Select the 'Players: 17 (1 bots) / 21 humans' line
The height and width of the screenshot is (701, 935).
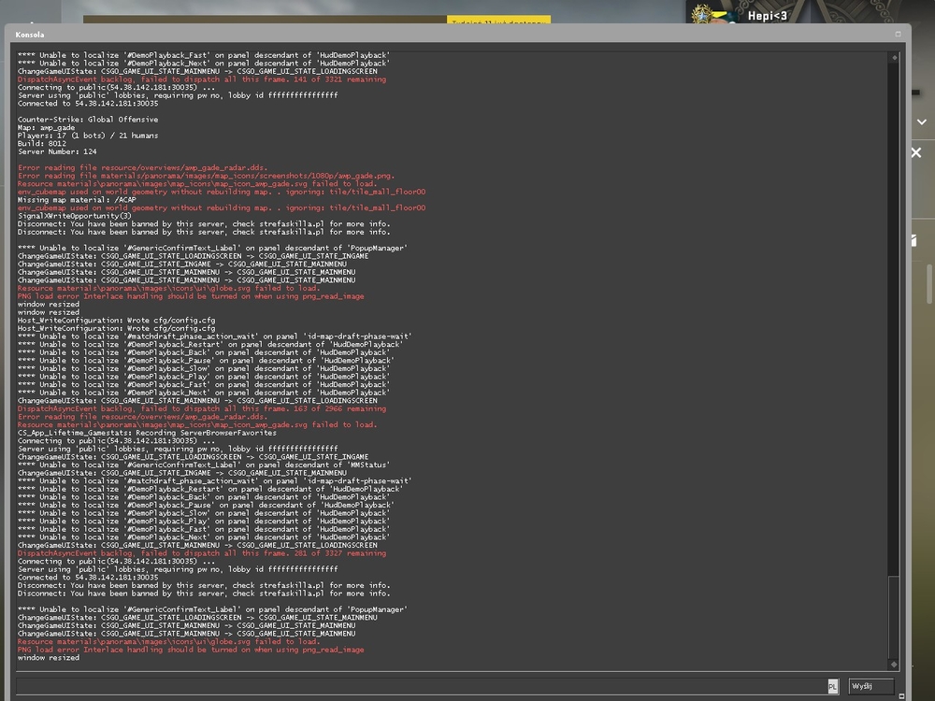click(88, 136)
